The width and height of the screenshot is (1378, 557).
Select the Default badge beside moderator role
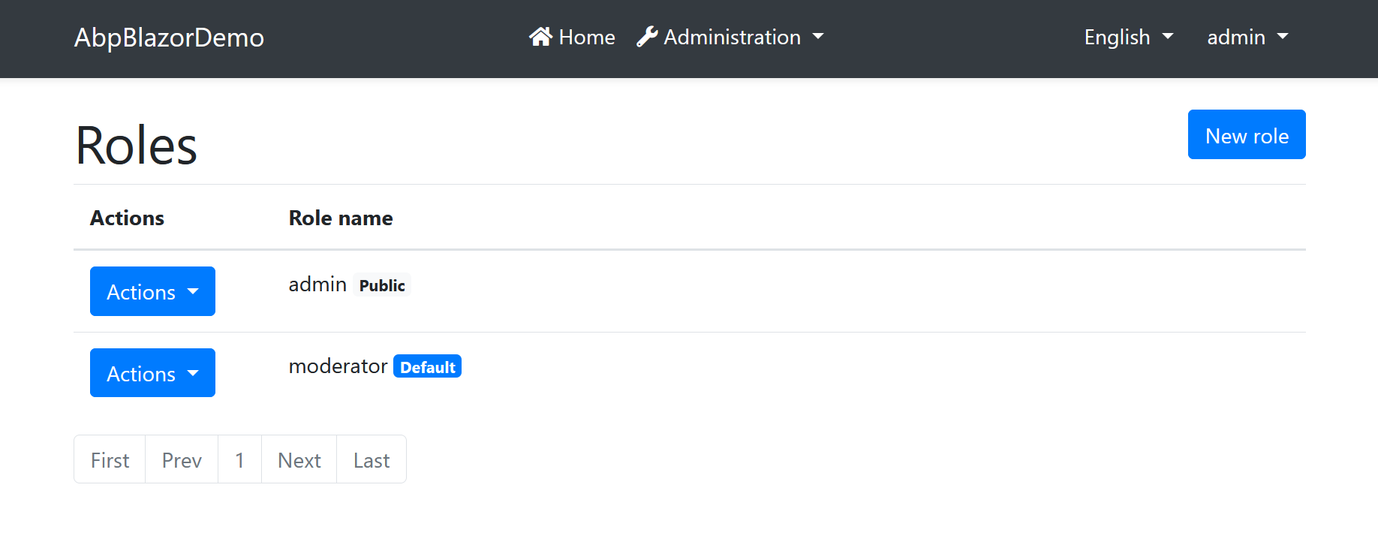(427, 366)
